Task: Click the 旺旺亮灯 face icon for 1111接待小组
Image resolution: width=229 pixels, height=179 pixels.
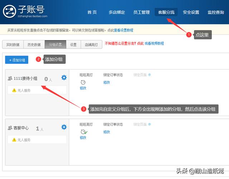Action: 83,82
